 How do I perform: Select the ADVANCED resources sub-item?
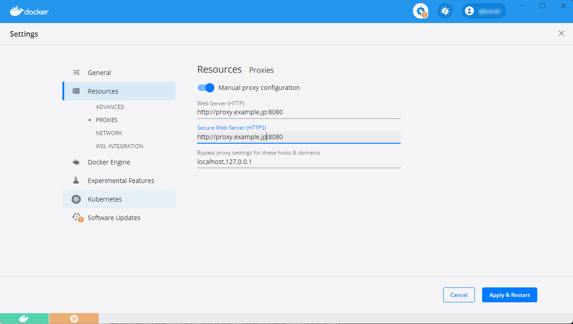(x=110, y=107)
